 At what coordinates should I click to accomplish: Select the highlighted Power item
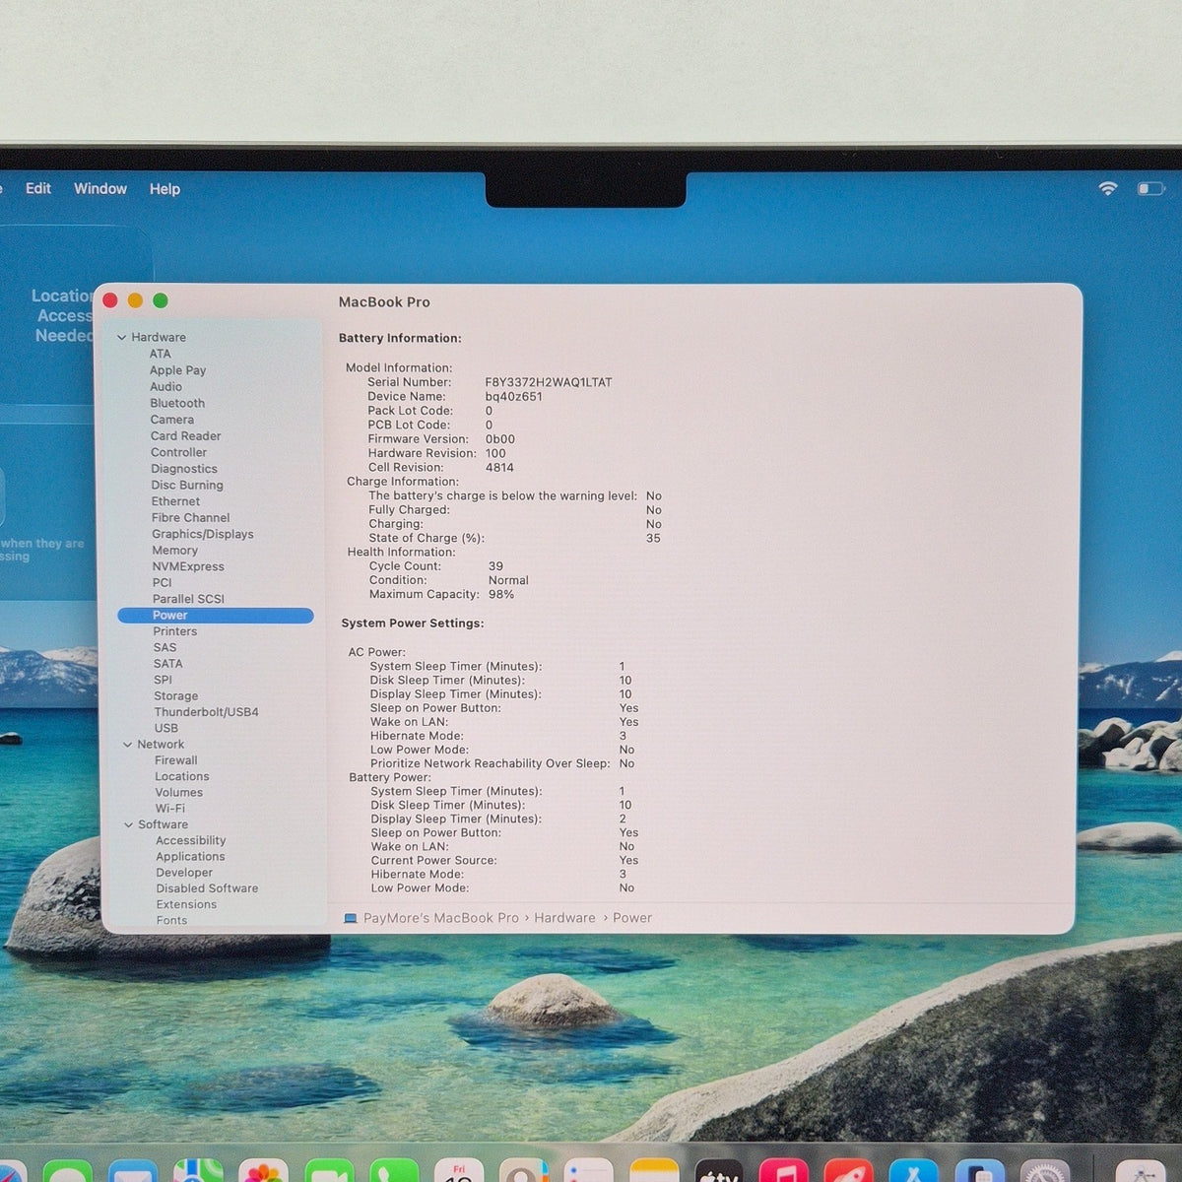click(215, 616)
